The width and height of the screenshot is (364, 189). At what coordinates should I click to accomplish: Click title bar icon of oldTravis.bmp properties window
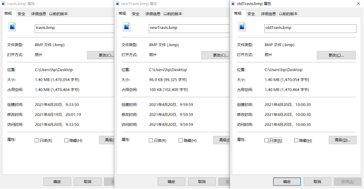[x=233, y=4]
